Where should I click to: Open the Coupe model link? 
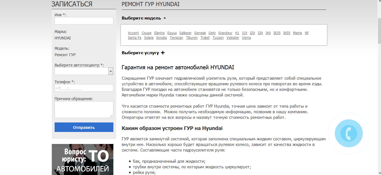[146, 33]
